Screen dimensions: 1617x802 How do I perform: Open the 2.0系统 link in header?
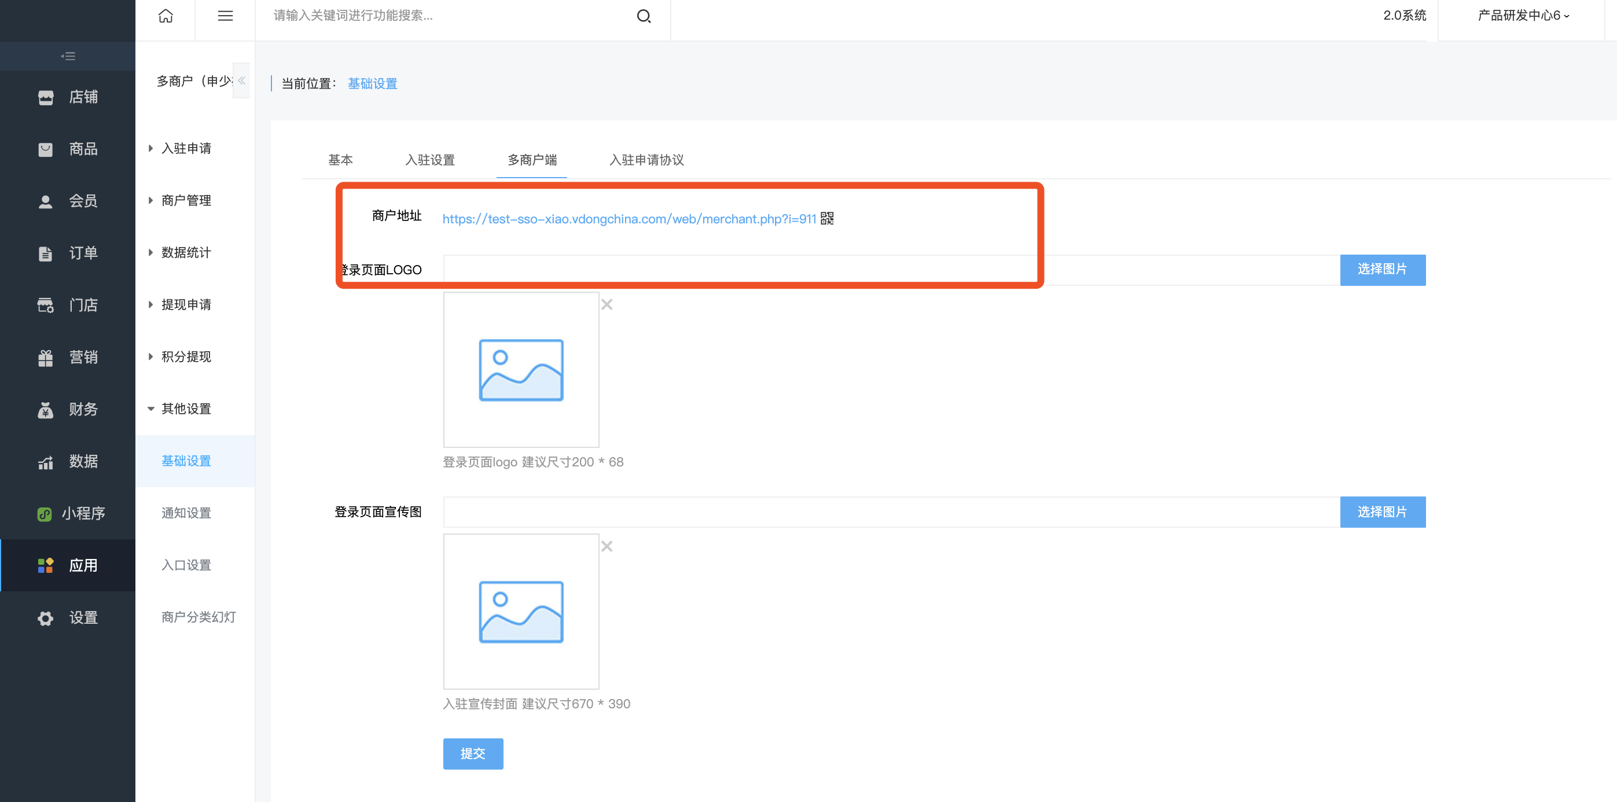tap(1404, 16)
